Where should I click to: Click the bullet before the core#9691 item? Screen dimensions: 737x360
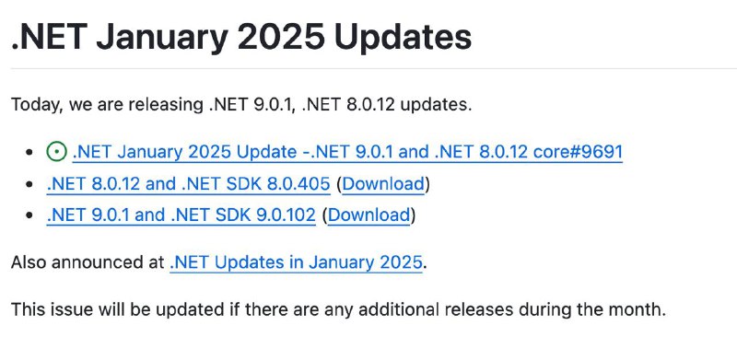pyautogui.click(x=29, y=152)
